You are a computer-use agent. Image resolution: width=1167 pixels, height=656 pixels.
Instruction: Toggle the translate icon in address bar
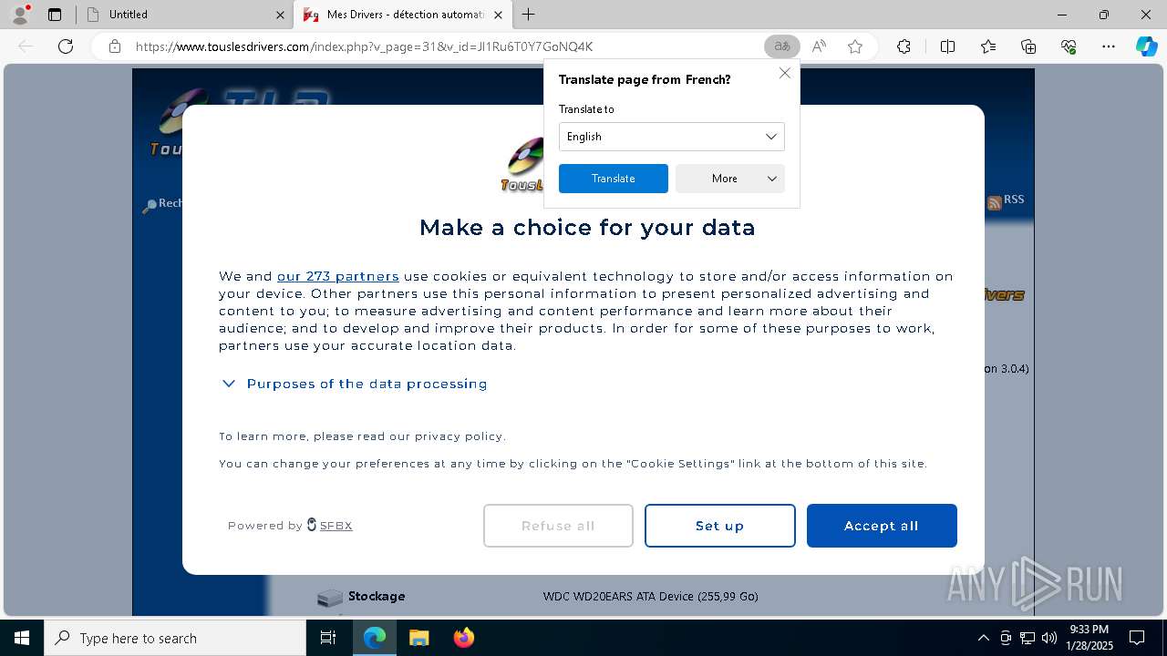click(781, 46)
